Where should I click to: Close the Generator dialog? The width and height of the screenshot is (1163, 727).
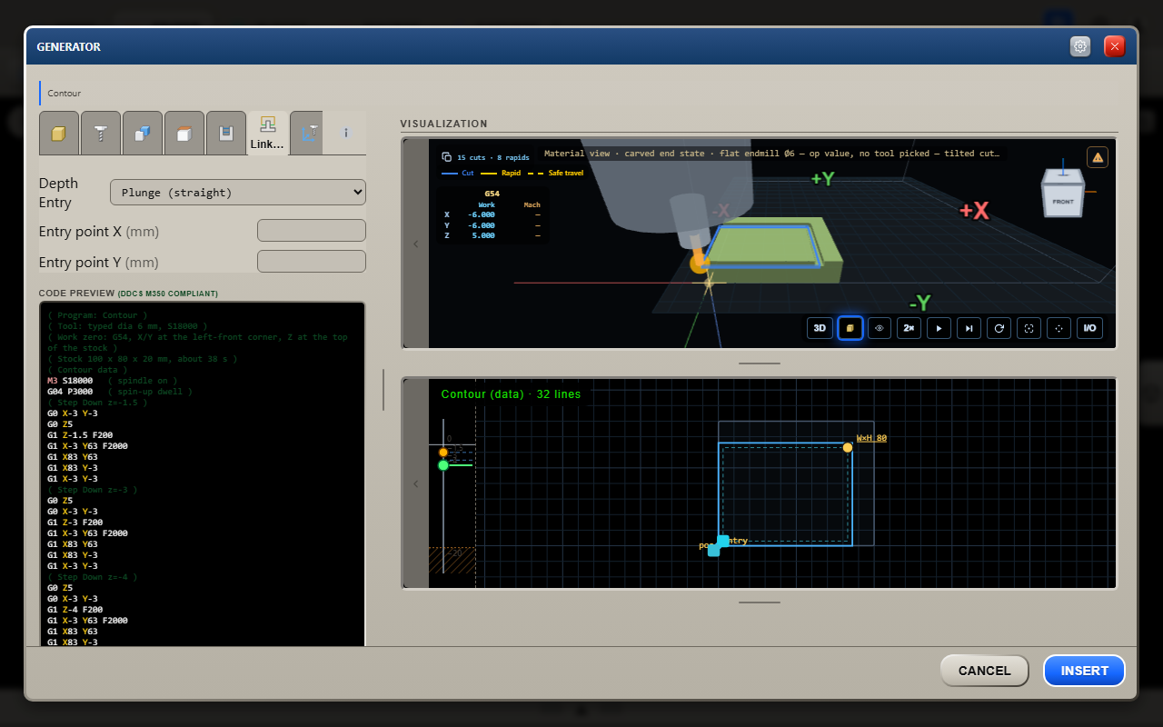1115,46
